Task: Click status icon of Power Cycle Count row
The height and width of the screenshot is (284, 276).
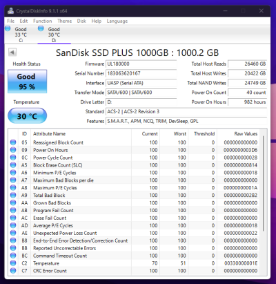Action: (x=13, y=158)
